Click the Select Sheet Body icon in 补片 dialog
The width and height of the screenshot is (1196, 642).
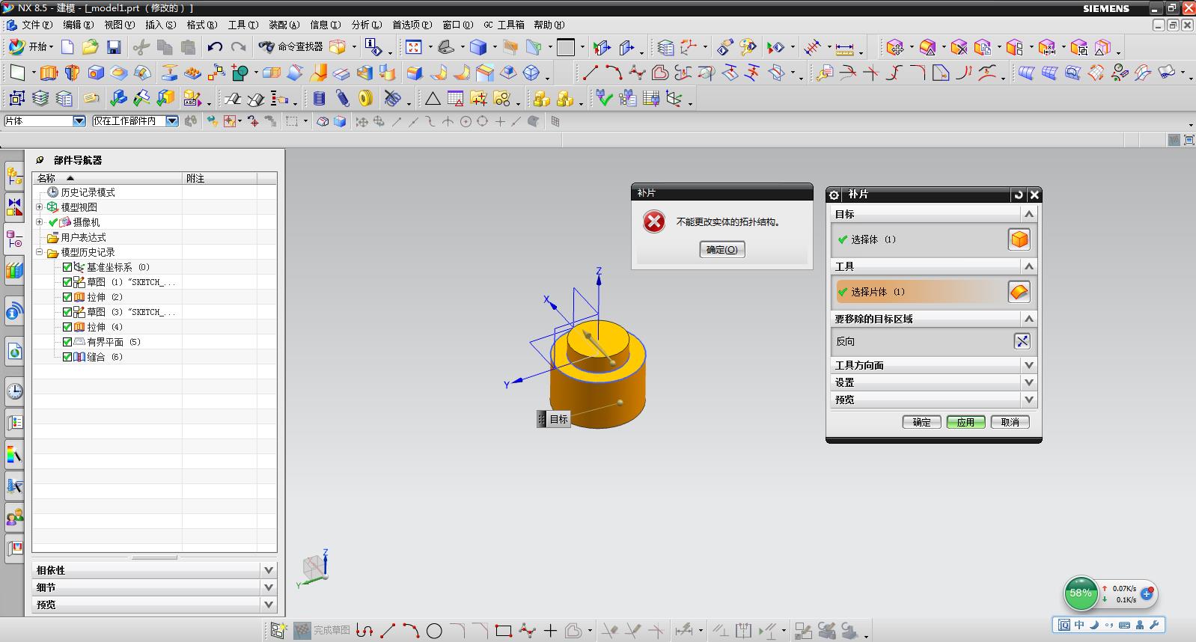click(1019, 292)
